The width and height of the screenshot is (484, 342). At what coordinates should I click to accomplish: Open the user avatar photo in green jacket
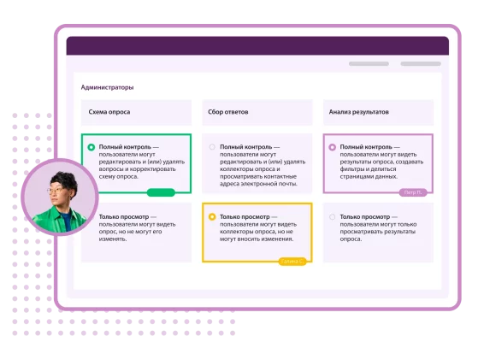click(60, 198)
